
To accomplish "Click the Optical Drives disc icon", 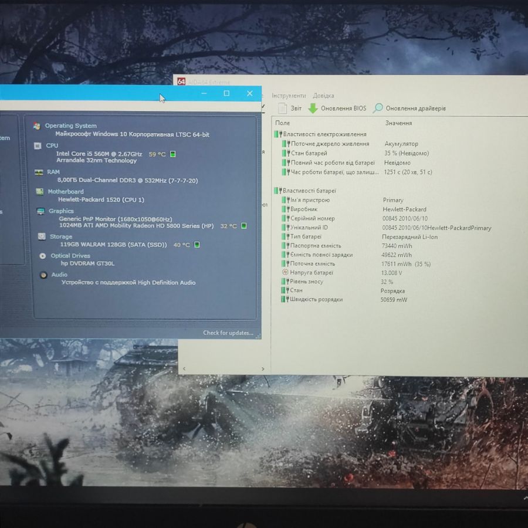I will (43, 256).
